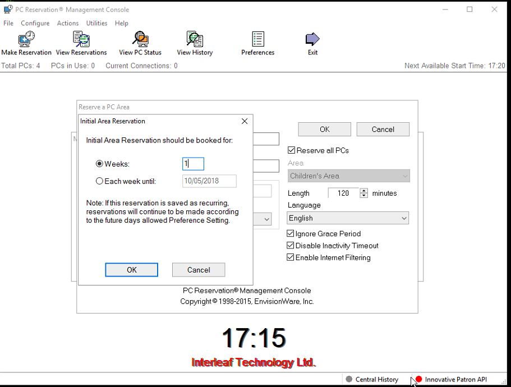511x387 pixels.
Task: Click the Current Connections: 0 text
Action: coord(142,66)
